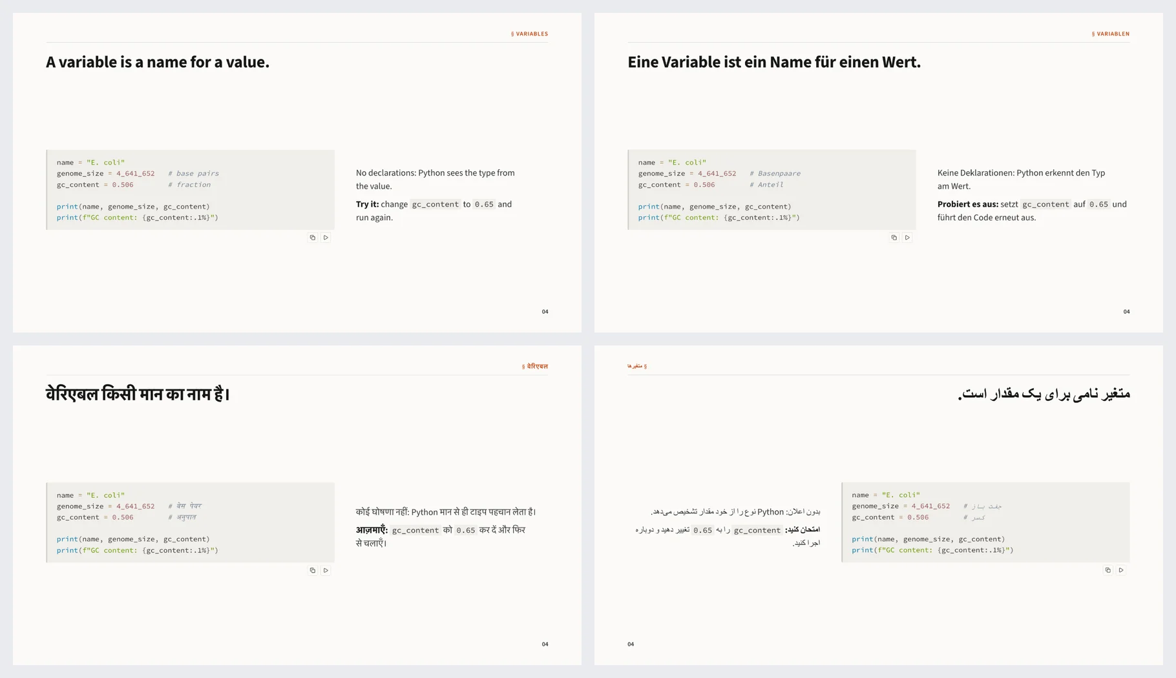Select heading 'A variable is a name for a value.'
Viewport: 1176px width, 678px height.
click(x=158, y=62)
